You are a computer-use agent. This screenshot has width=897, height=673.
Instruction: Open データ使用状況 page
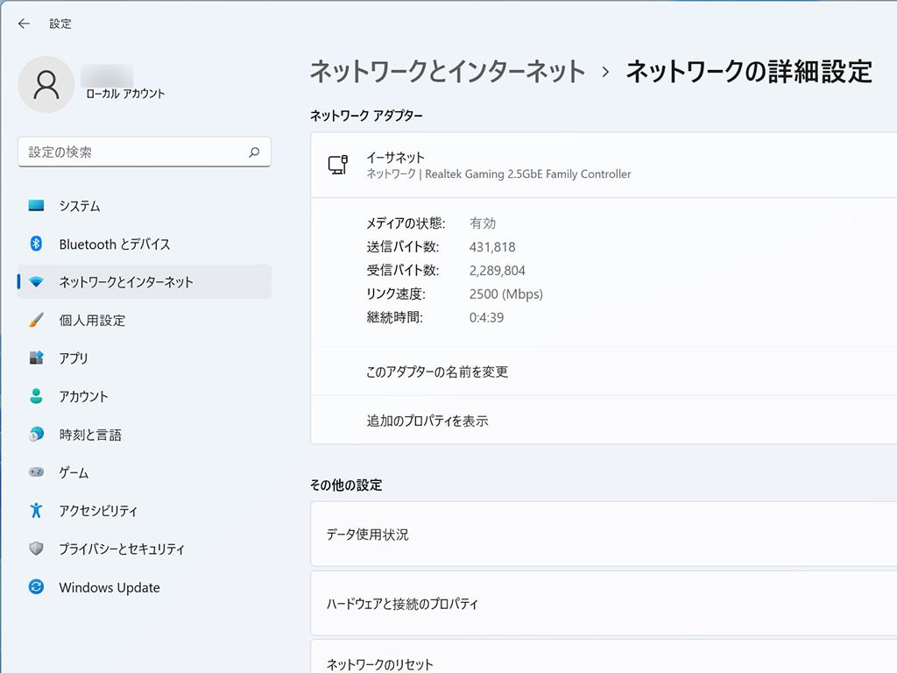click(x=367, y=535)
